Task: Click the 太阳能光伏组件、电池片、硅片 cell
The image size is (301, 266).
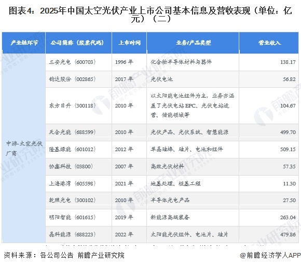Action: 193,234
